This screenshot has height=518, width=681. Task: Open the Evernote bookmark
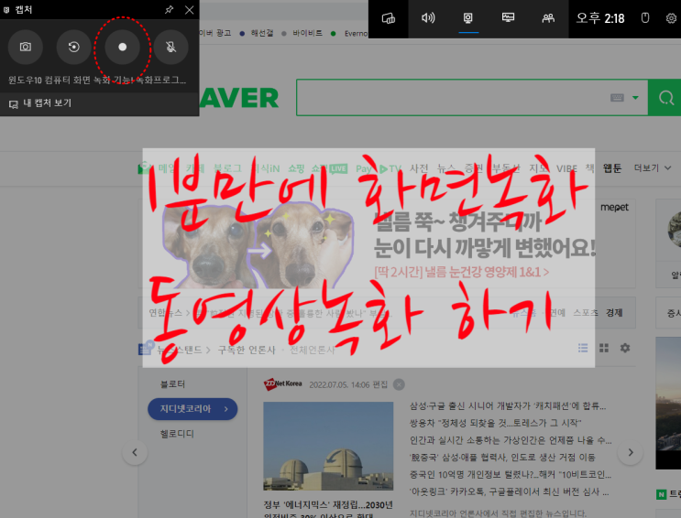[x=350, y=34]
